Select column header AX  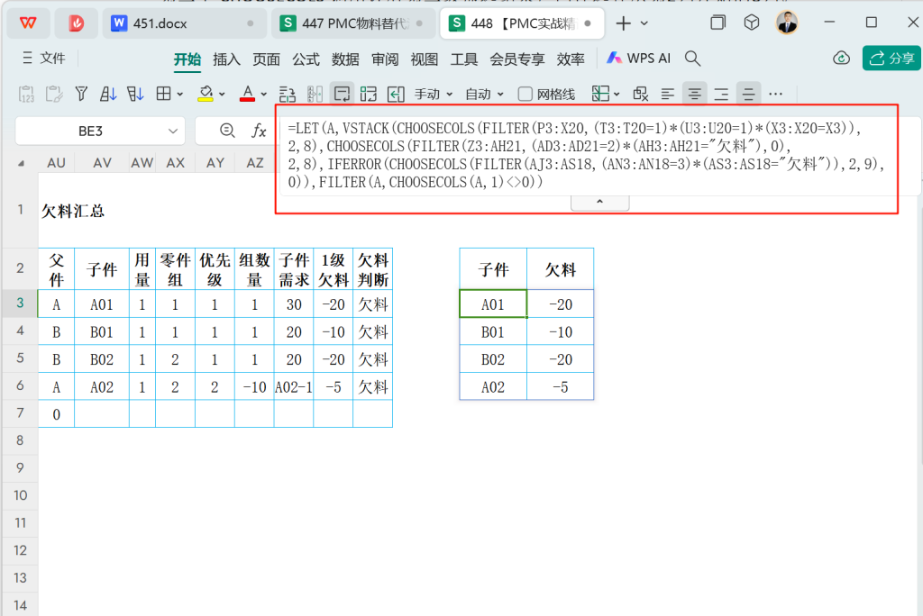[x=176, y=163]
